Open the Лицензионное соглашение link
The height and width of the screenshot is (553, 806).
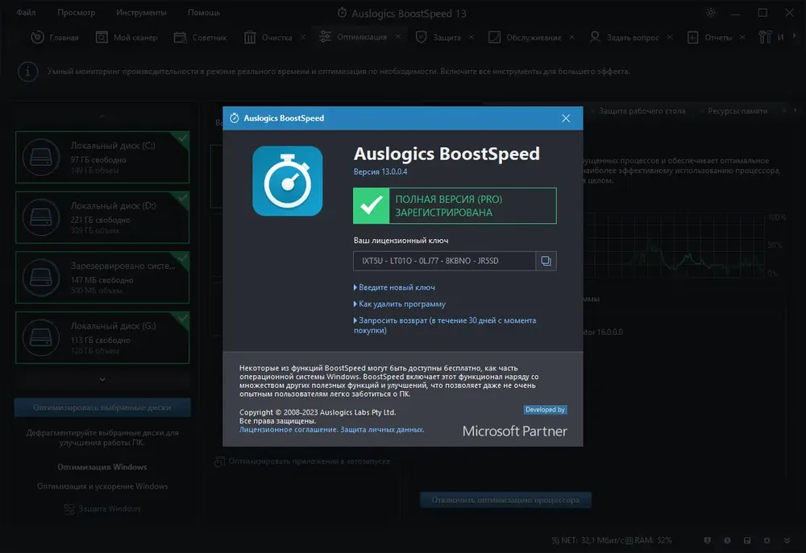[x=288, y=430]
